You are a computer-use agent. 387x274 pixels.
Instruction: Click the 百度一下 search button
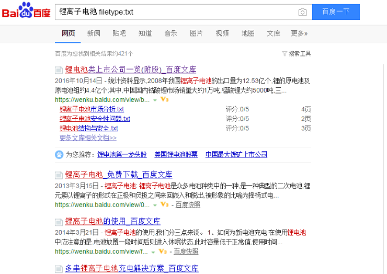(336, 12)
